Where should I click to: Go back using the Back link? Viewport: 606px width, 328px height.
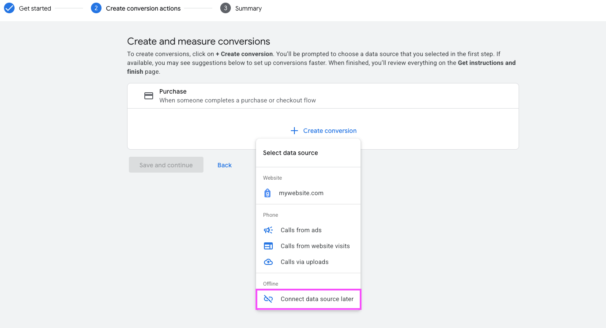[x=224, y=165]
